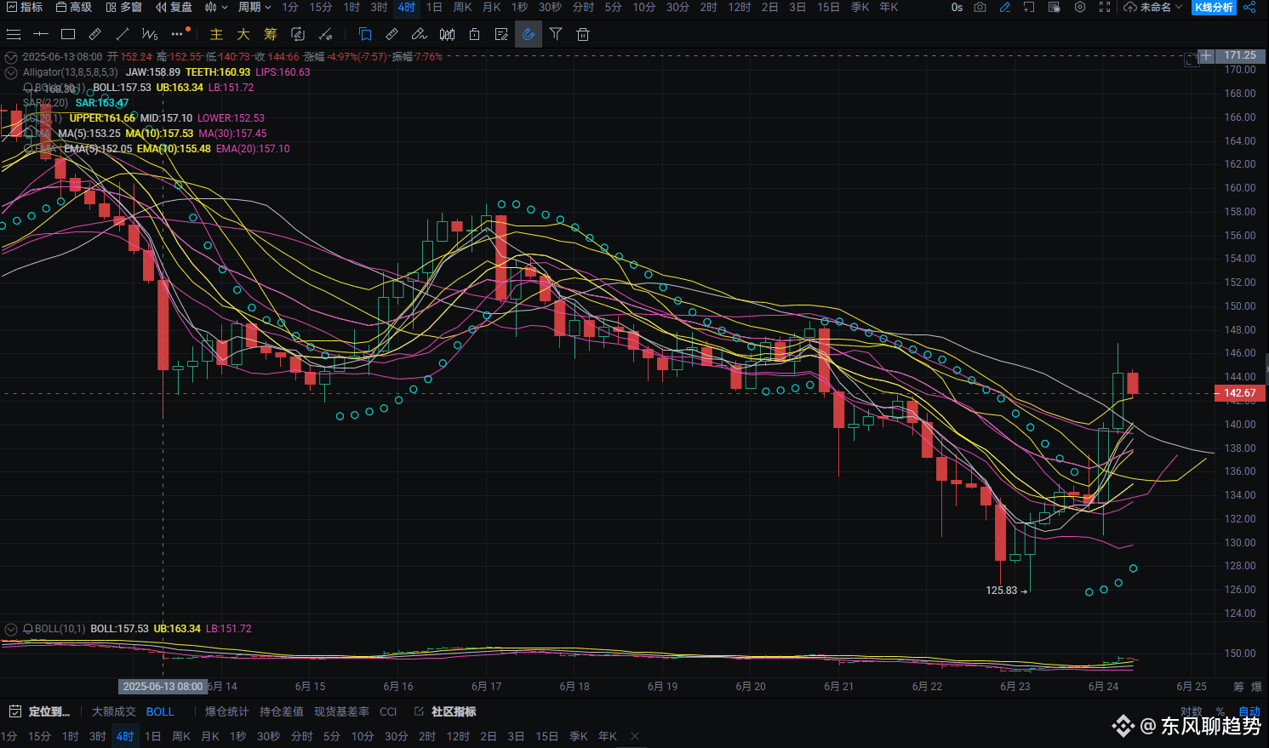Select the first ruler measuring tool

point(95,34)
